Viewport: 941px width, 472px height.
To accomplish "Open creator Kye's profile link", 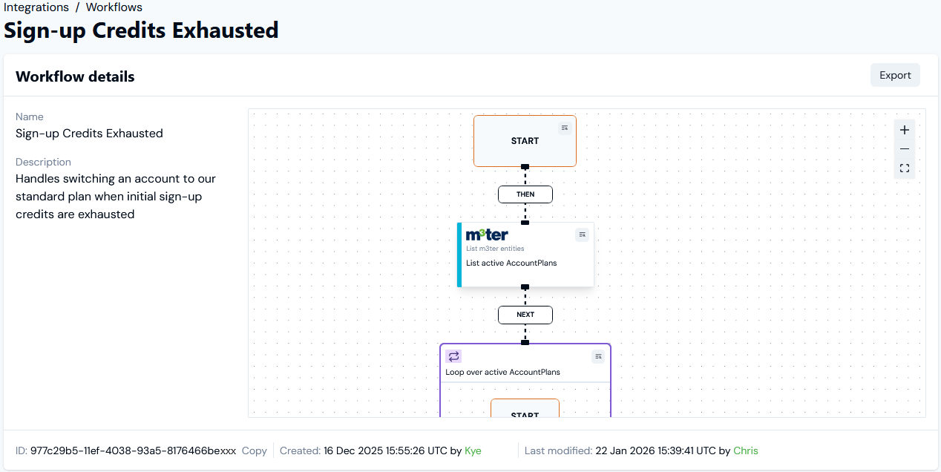I will tap(473, 450).
